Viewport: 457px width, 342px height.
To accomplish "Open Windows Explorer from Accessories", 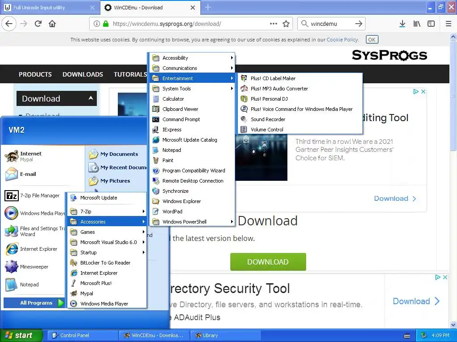I will tap(192, 201).
